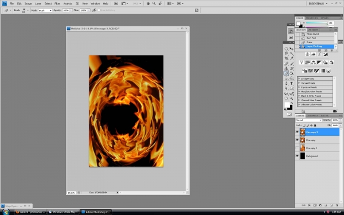
Task: Click the Windows Start button
Action: [6, 212]
